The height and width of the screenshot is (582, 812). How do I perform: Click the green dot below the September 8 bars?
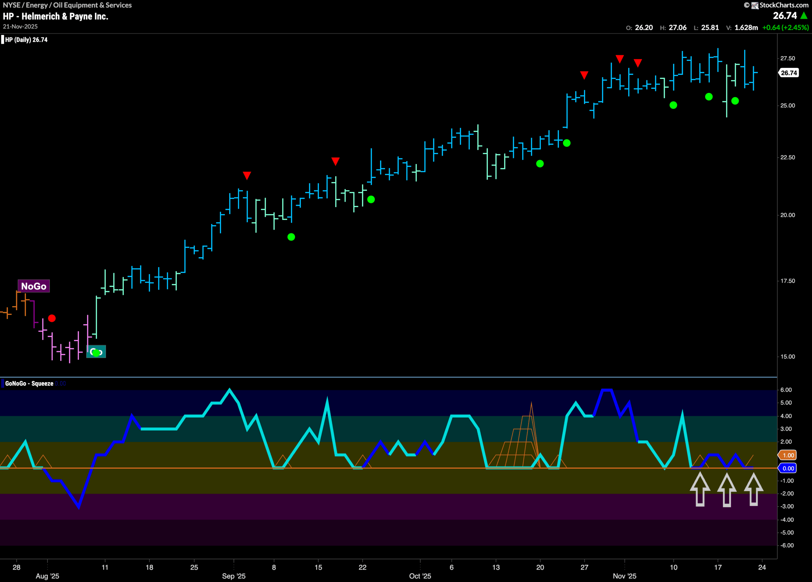click(x=291, y=237)
